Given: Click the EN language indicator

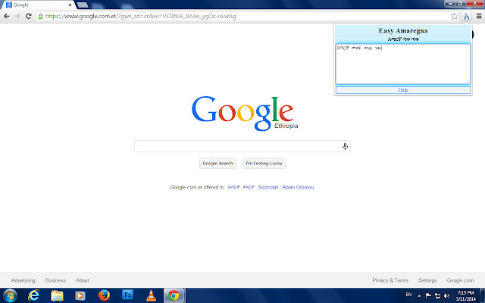Looking at the screenshot, I should click(x=408, y=295).
